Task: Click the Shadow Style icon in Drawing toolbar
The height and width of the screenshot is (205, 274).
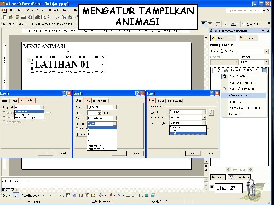Action: pos(147,196)
